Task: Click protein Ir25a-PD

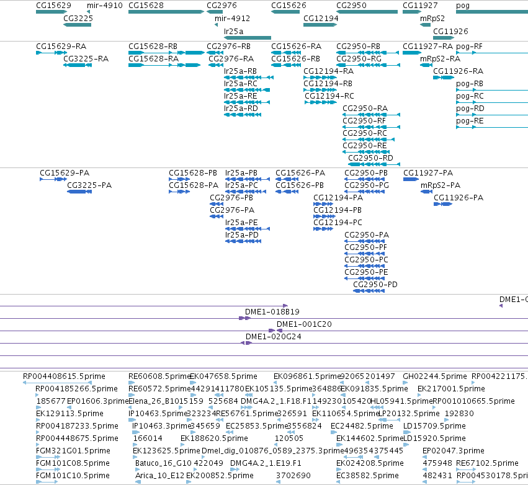Action: (x=242, y=234)
